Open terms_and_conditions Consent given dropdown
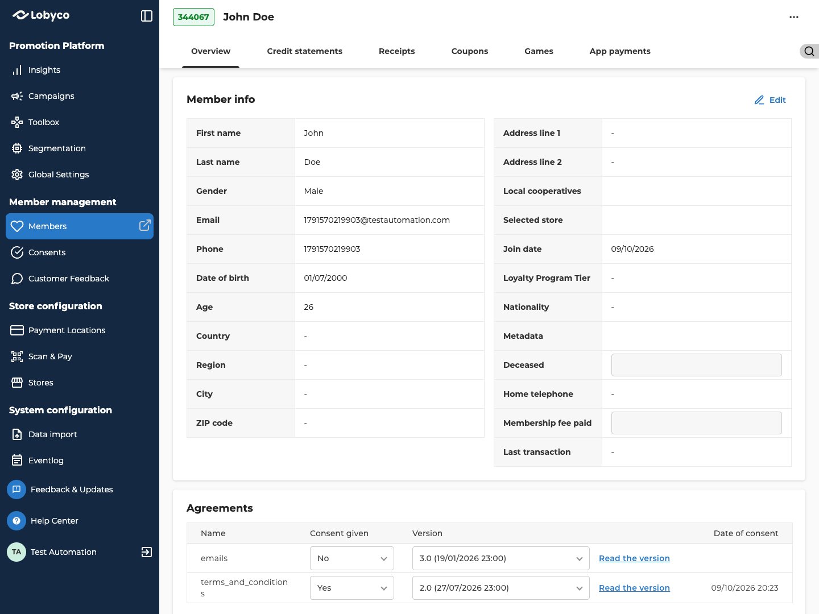 352,588
